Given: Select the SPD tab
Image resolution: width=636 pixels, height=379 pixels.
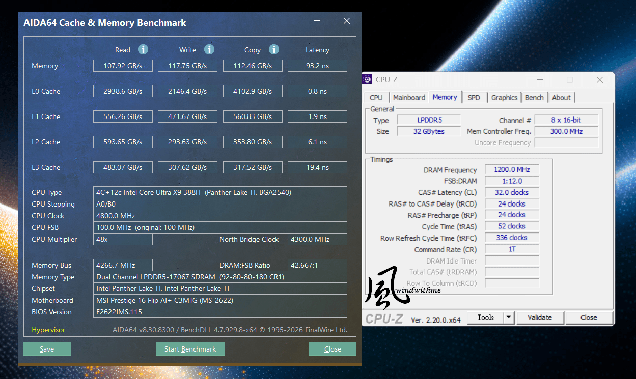Looking at the screenshot, I should (474, 98).
